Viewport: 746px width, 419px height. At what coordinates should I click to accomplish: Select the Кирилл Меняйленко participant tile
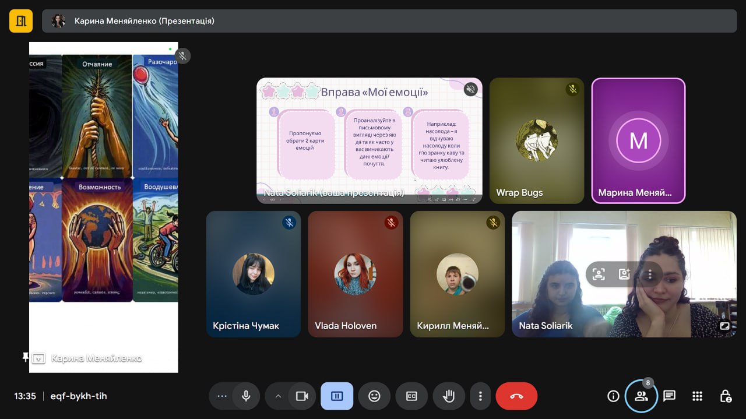coord(458,274)
